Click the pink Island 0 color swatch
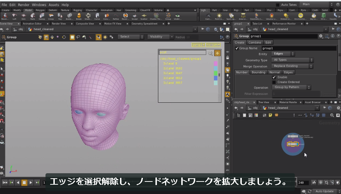Viewport: 341px width, 194px height. click(x=216, y=63)
